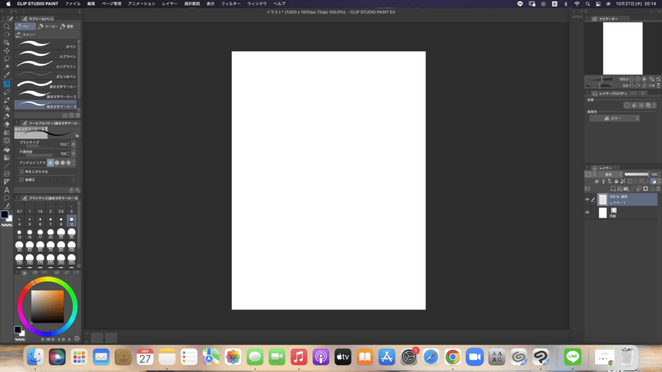
Task: Click rotate left icon in Navigator
Action: pos(632,85)
